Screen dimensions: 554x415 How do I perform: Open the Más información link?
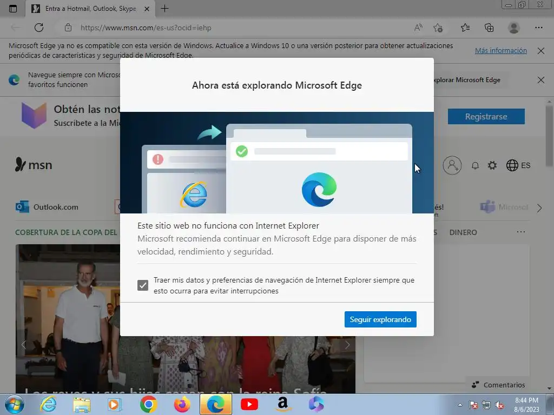click(500, 50)
